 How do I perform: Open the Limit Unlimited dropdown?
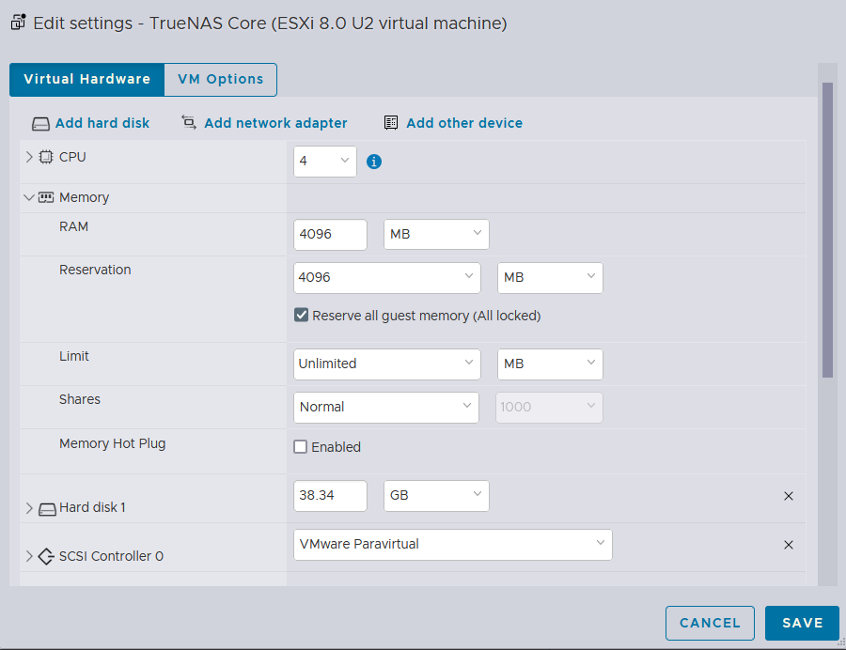coord(387,364)
